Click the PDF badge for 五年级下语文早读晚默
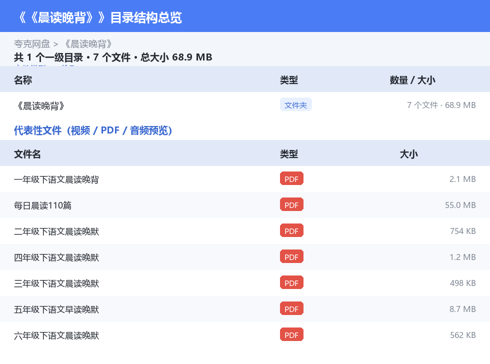This screenshot has width=490, height=364. (x=291, y=308)
